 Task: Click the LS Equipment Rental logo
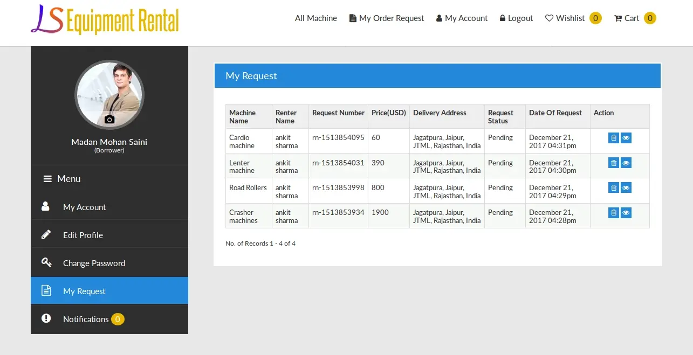pyautogui.click(x=105, y=20)
